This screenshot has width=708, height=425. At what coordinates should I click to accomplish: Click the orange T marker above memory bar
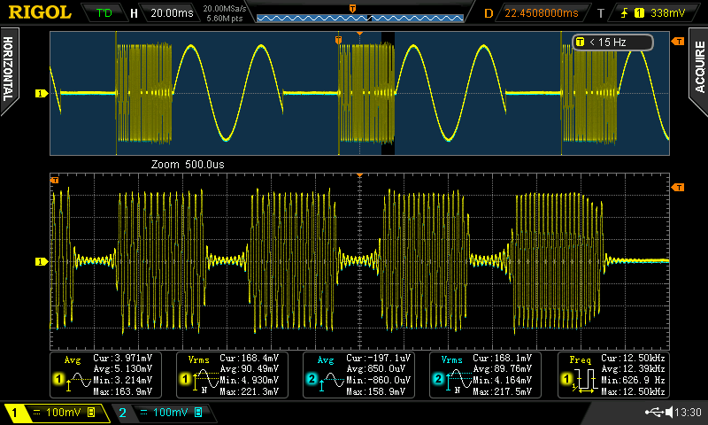point(352,8)
